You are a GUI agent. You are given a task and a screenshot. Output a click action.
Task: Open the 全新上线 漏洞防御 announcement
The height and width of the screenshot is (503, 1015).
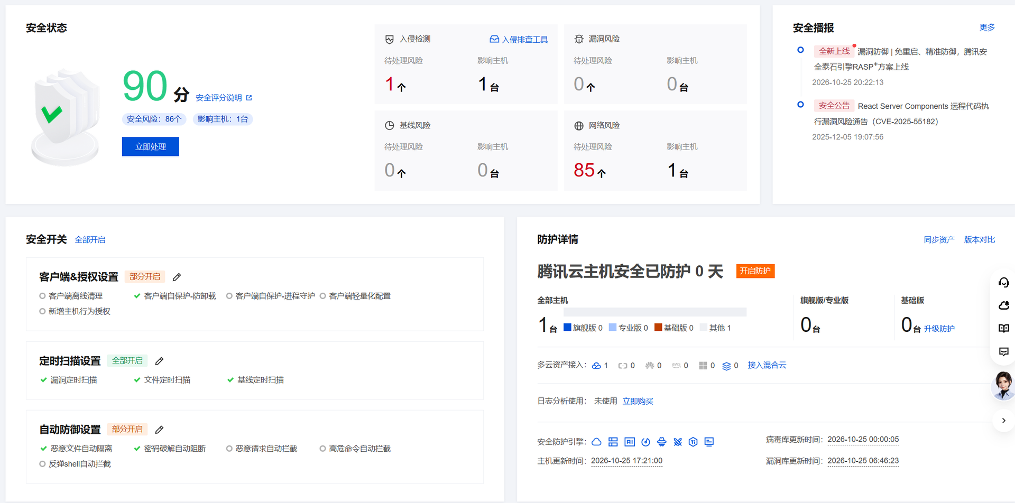(901, 59)
